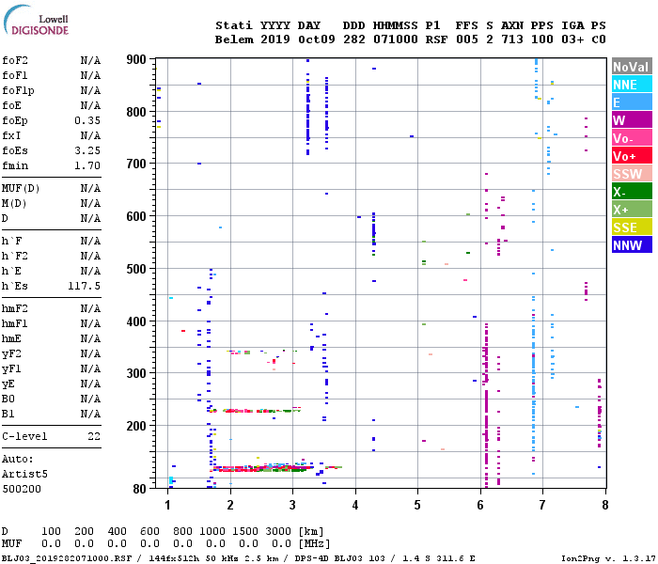658x564 pixels.
Task: Click the foEs value 3.25
Action: pyautogui.click(x=87, y=150)
